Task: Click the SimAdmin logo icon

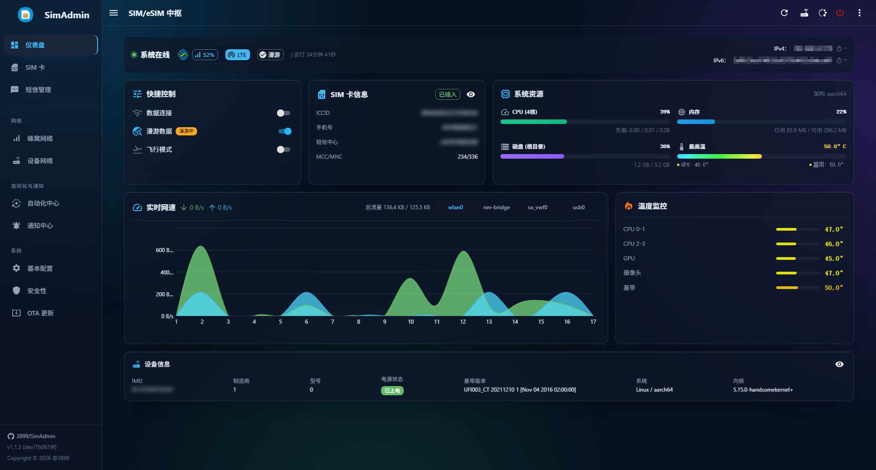Action: (26, 15)
